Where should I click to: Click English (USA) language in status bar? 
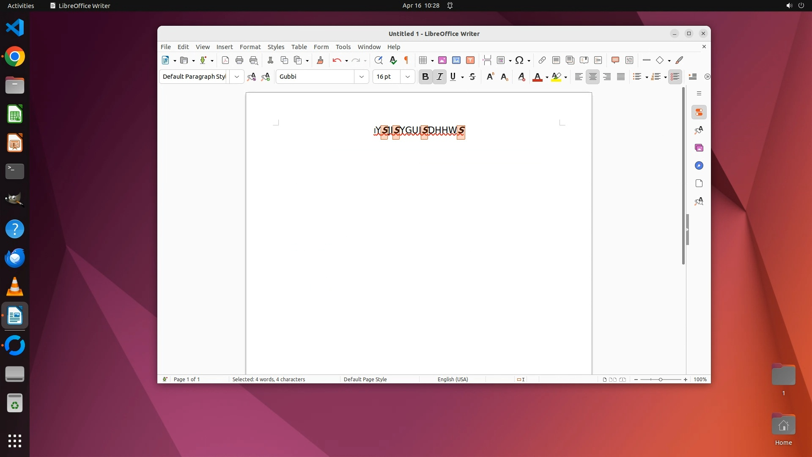(x=453, y=379)
